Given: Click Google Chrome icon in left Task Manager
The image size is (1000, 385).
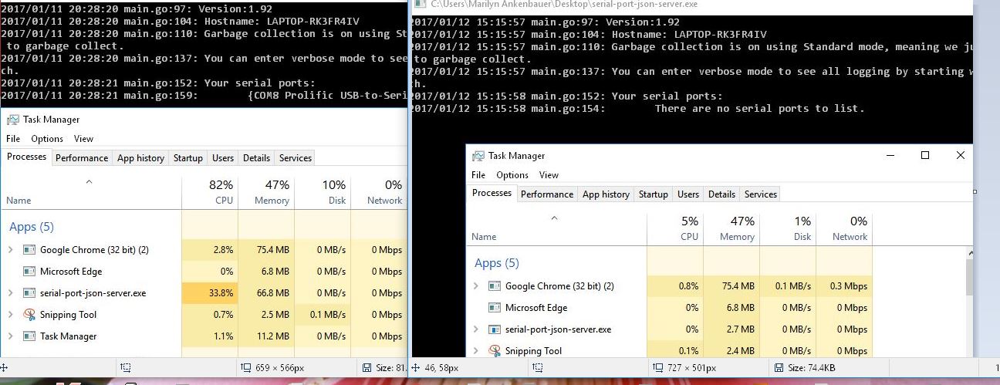Looking at the screenshot, I should point(29,250).
